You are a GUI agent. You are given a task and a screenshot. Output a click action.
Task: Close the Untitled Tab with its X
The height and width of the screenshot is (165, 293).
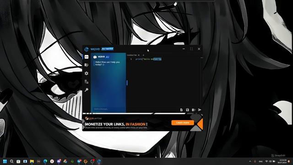click(139, 55)
